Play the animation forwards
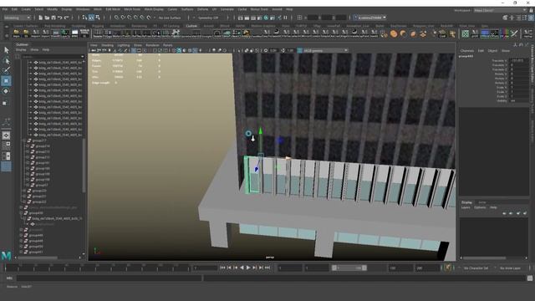 248,268
